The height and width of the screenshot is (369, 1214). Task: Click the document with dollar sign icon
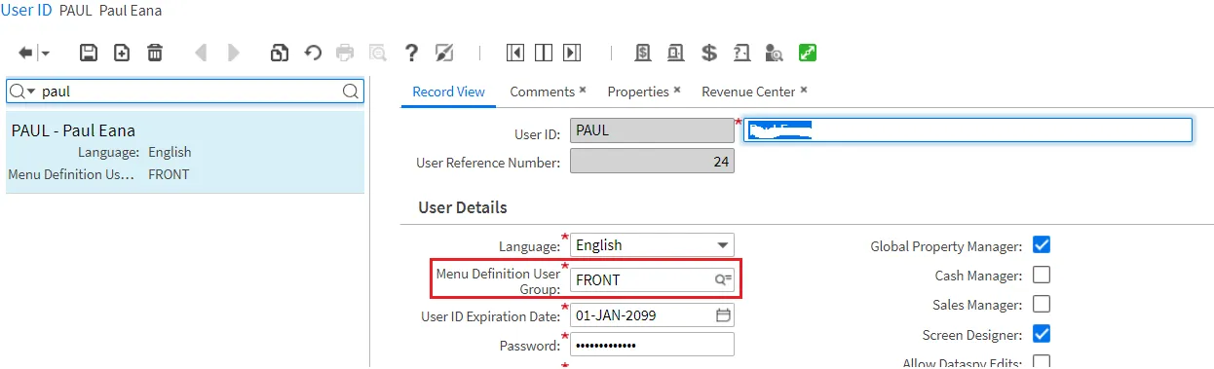(x=643, y=53)
